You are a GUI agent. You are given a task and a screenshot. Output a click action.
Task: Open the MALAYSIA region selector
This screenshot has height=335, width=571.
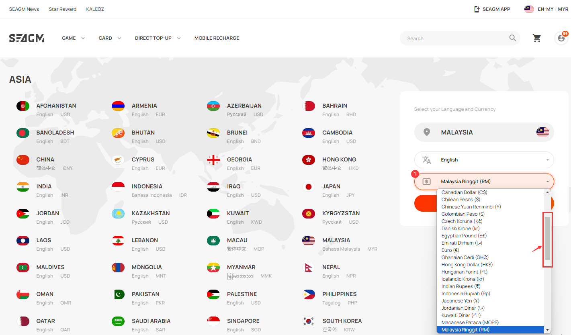pos(484,132)
